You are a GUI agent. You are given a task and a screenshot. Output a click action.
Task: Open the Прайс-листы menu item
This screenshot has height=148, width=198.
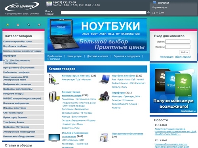(55, 56)
